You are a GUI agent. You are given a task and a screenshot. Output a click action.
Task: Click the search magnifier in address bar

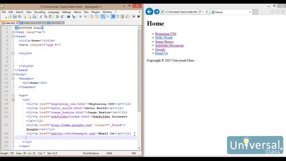200,12
